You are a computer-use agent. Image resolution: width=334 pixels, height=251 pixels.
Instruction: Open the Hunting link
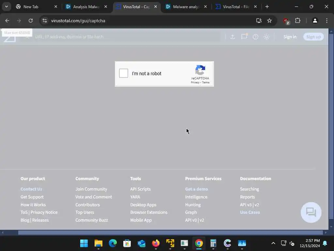(x=193, y=205)
